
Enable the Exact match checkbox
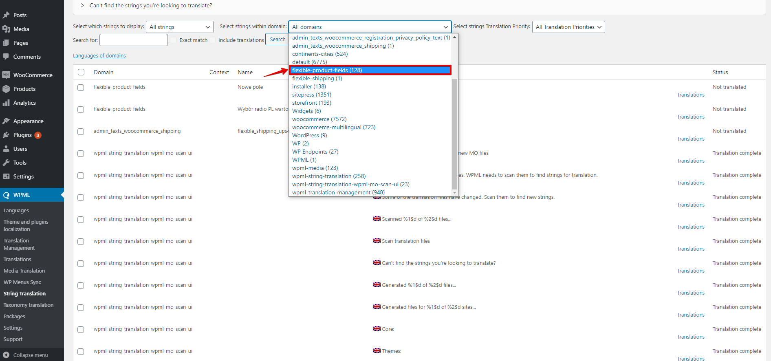coord(174,40)
